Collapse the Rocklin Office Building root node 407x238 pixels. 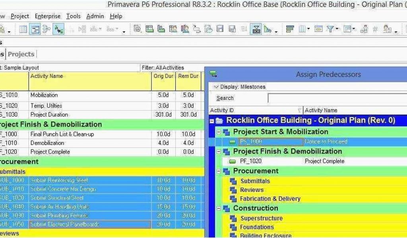(x=212, y=121)
